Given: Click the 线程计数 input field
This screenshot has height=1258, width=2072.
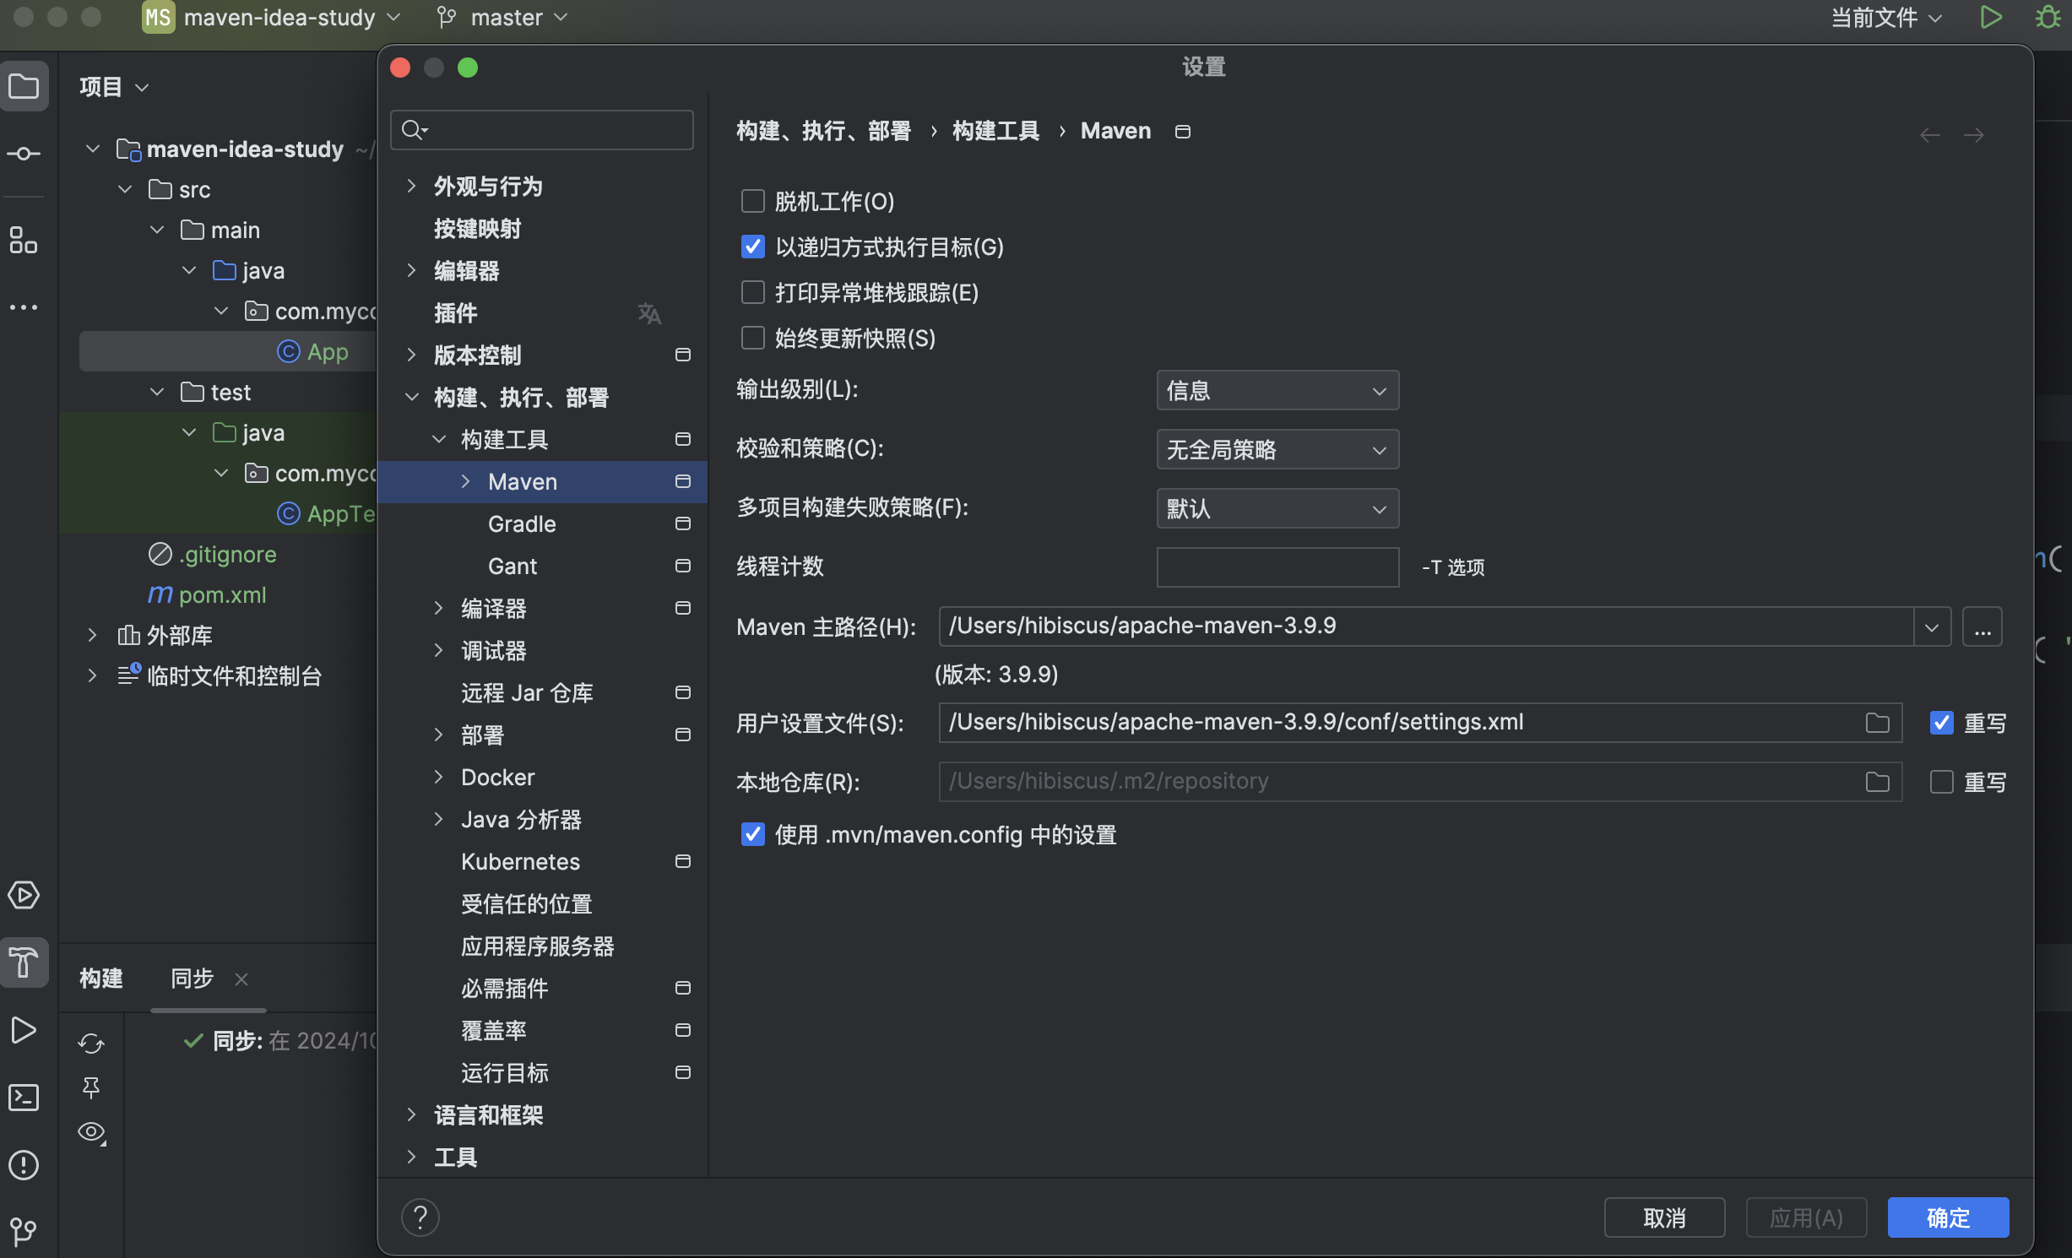Looking at the screenshot, I should tap(1277, 567).
